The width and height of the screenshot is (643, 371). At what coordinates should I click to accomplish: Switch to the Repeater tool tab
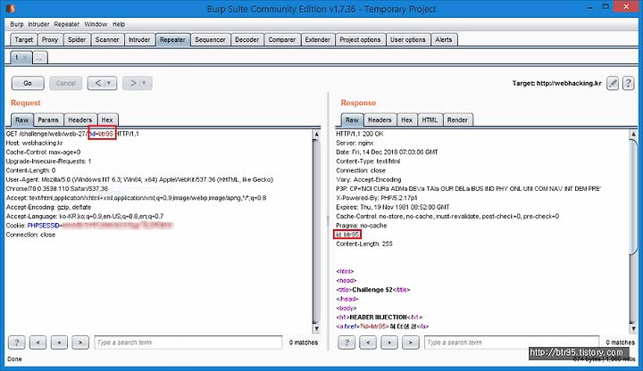(x=172, y=40)
